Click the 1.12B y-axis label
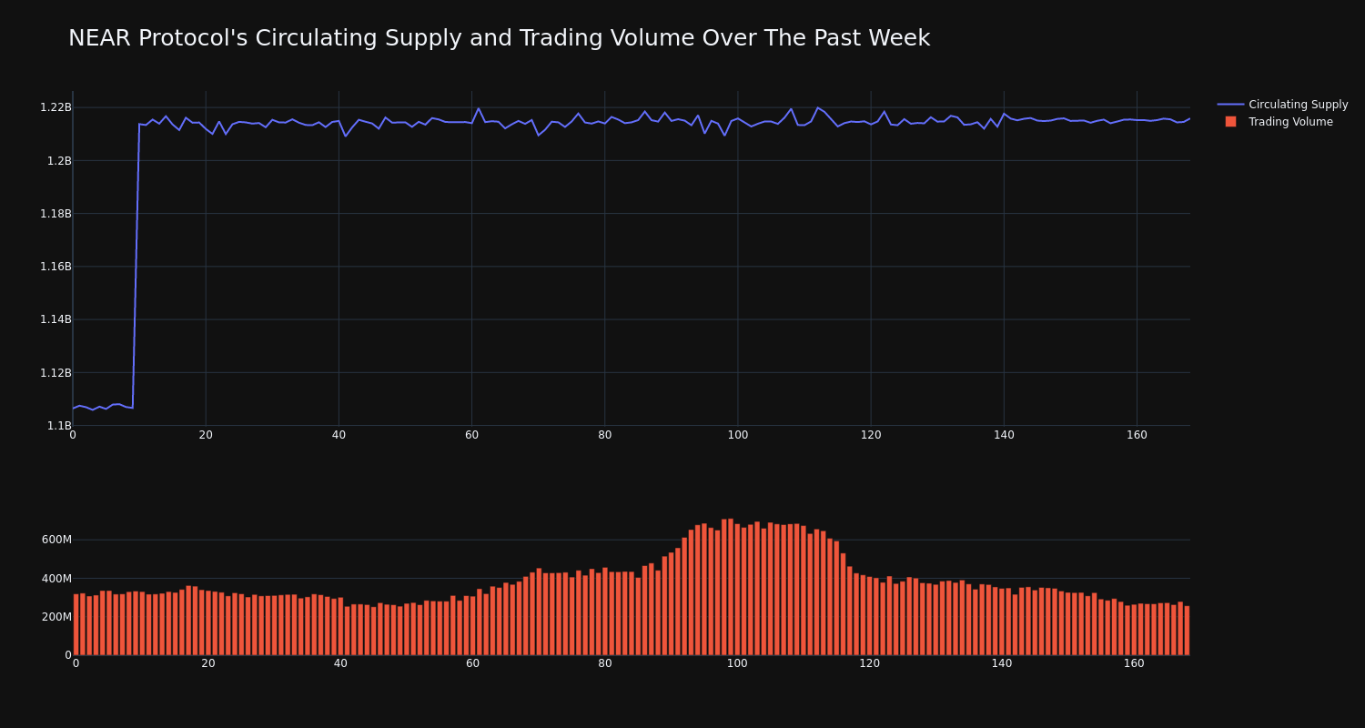The width and height of the screenshot is (1365, 728). coord(56,372)
